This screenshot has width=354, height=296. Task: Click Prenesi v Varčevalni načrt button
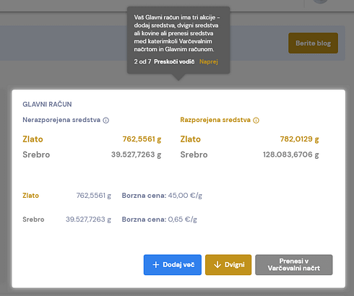[x=294, y=265]
